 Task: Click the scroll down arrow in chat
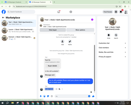pos(94,92)
